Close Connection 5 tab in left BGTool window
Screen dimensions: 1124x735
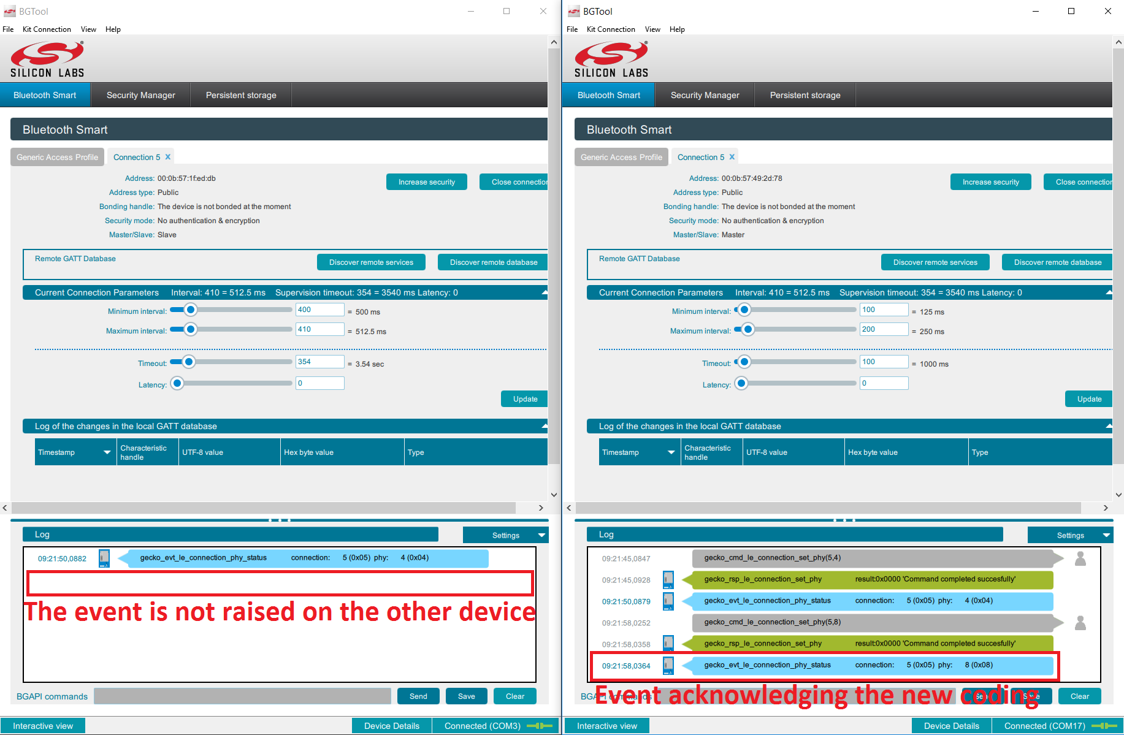[168, 157]
